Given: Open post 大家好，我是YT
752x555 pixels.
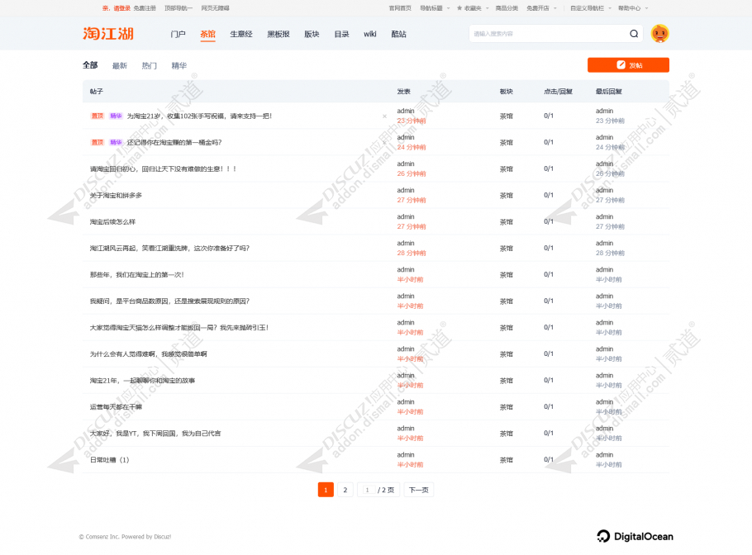Looking at the screenshot, I should (x=155, y=434).
